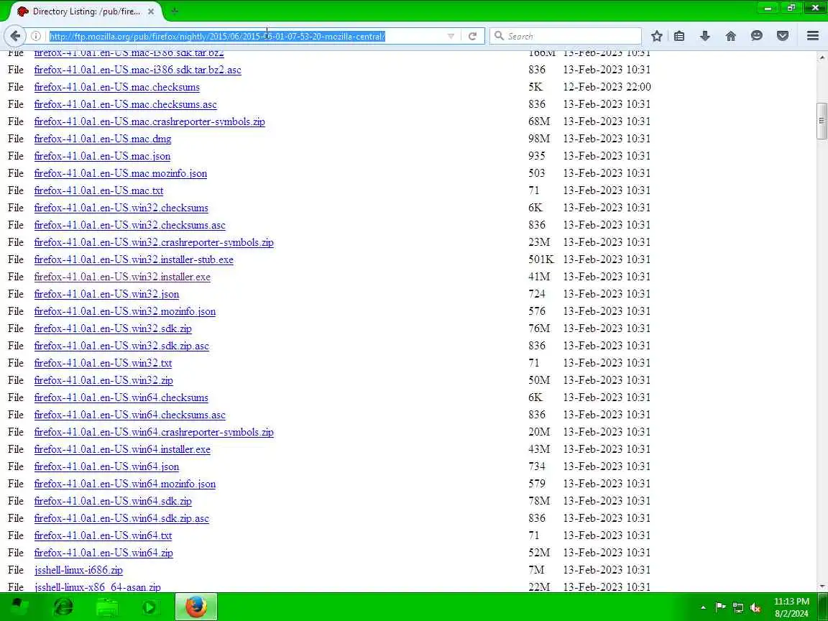
Task: Open mac-i386.sdk.tar.bz2.asc link
Action: 137,70
